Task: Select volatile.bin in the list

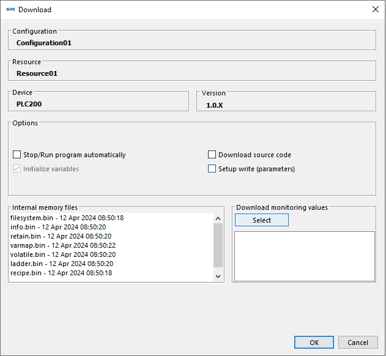Action: [63, 254]
